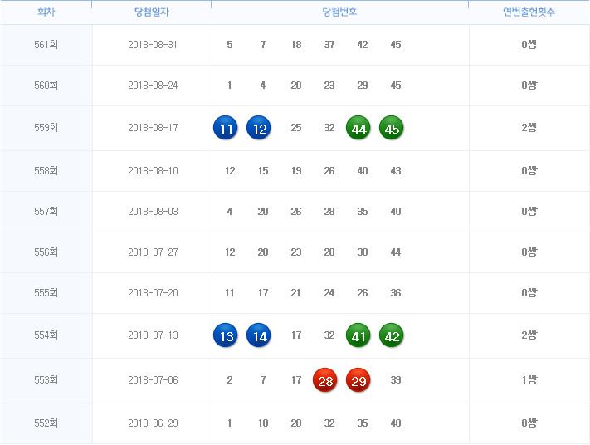The width and height of the screenshot is (590, 445).
Task: Click date 2013-08-10
Action: [153, 170]
